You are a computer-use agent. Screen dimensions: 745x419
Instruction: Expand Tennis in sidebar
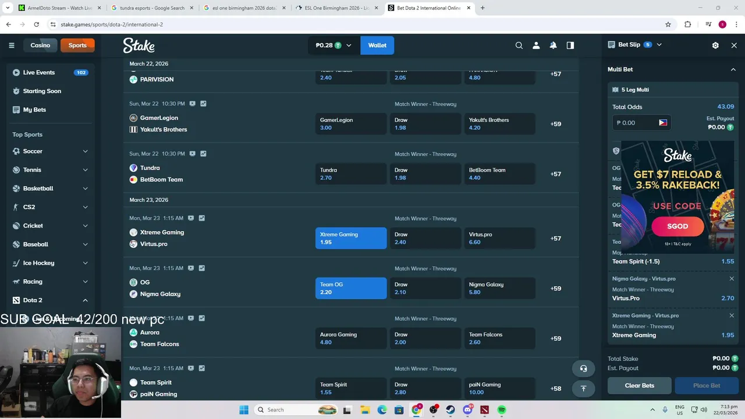point(85,170)
